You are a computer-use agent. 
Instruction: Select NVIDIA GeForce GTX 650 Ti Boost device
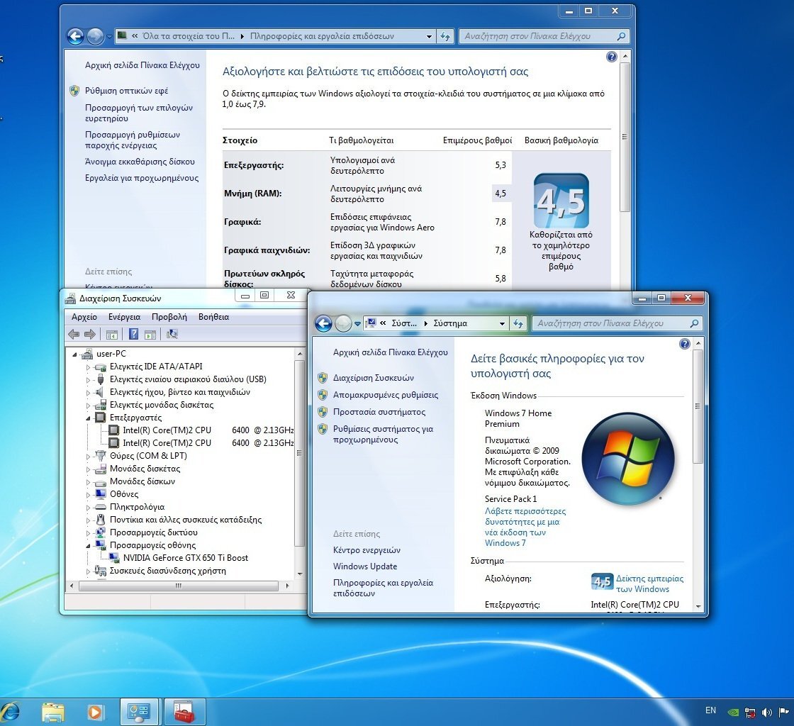[x=185, y=558]
